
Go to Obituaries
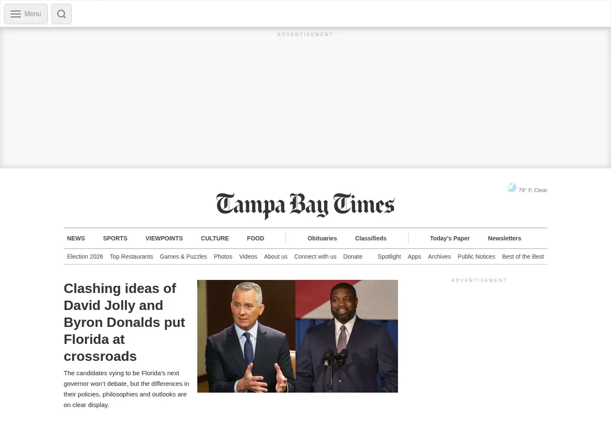coord(322,238)
